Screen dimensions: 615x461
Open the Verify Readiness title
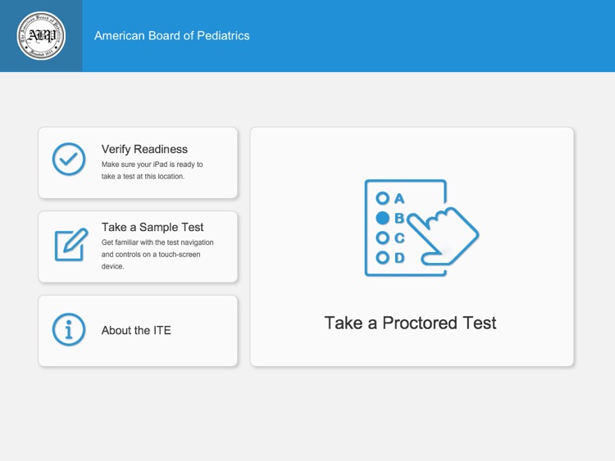tap(144, 149)
